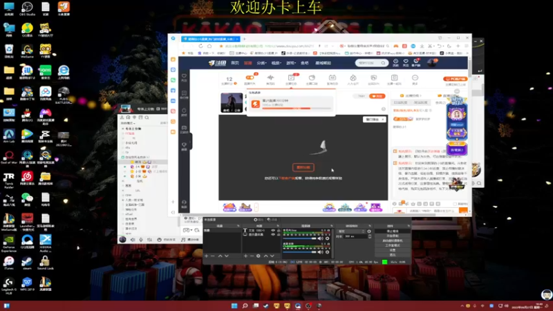Image resolution: width=553 pixels, height=311 pixels.
Task: Click the orange Follow button
Action: [x=377, y=96]
